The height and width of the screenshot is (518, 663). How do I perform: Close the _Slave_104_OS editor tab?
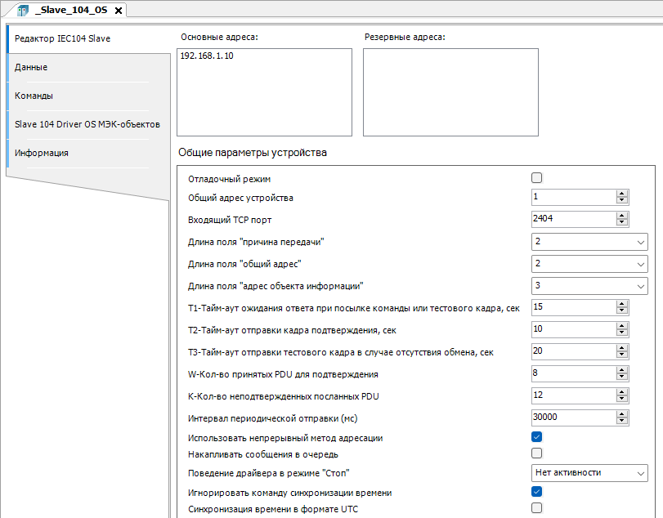pyautogui.click(x=118, y=11)
